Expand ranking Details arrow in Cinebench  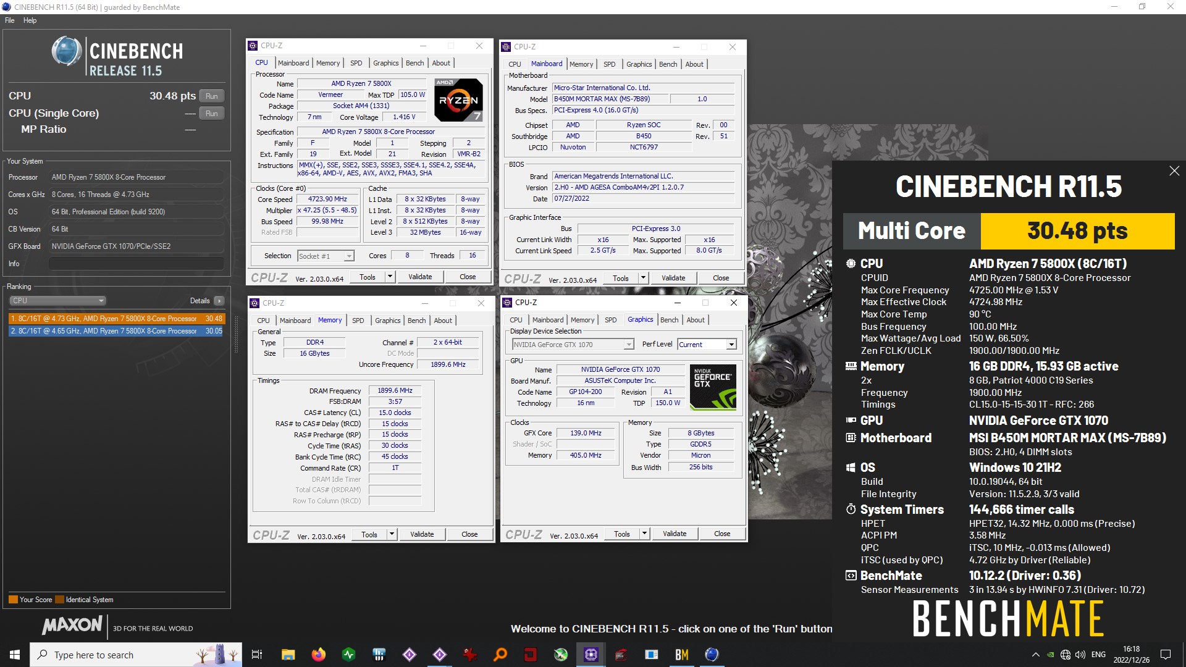tap(219, 301)
